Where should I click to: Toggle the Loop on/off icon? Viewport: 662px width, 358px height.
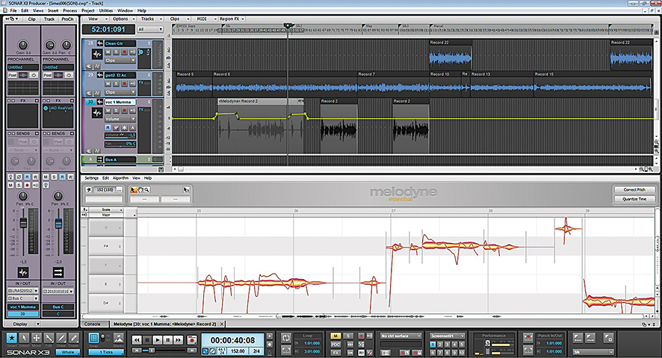coord(286,338)
